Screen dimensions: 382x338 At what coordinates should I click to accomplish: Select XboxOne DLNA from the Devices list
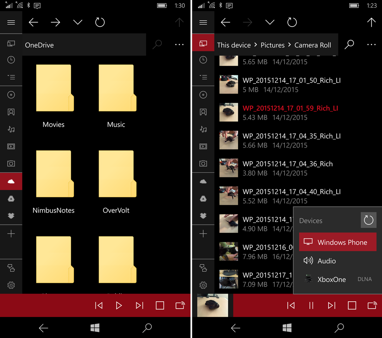coord(332,279)
